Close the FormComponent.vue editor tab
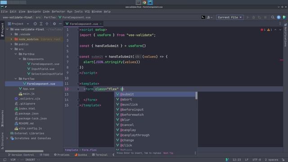This screenshot has width=288, height=162. 101,24
